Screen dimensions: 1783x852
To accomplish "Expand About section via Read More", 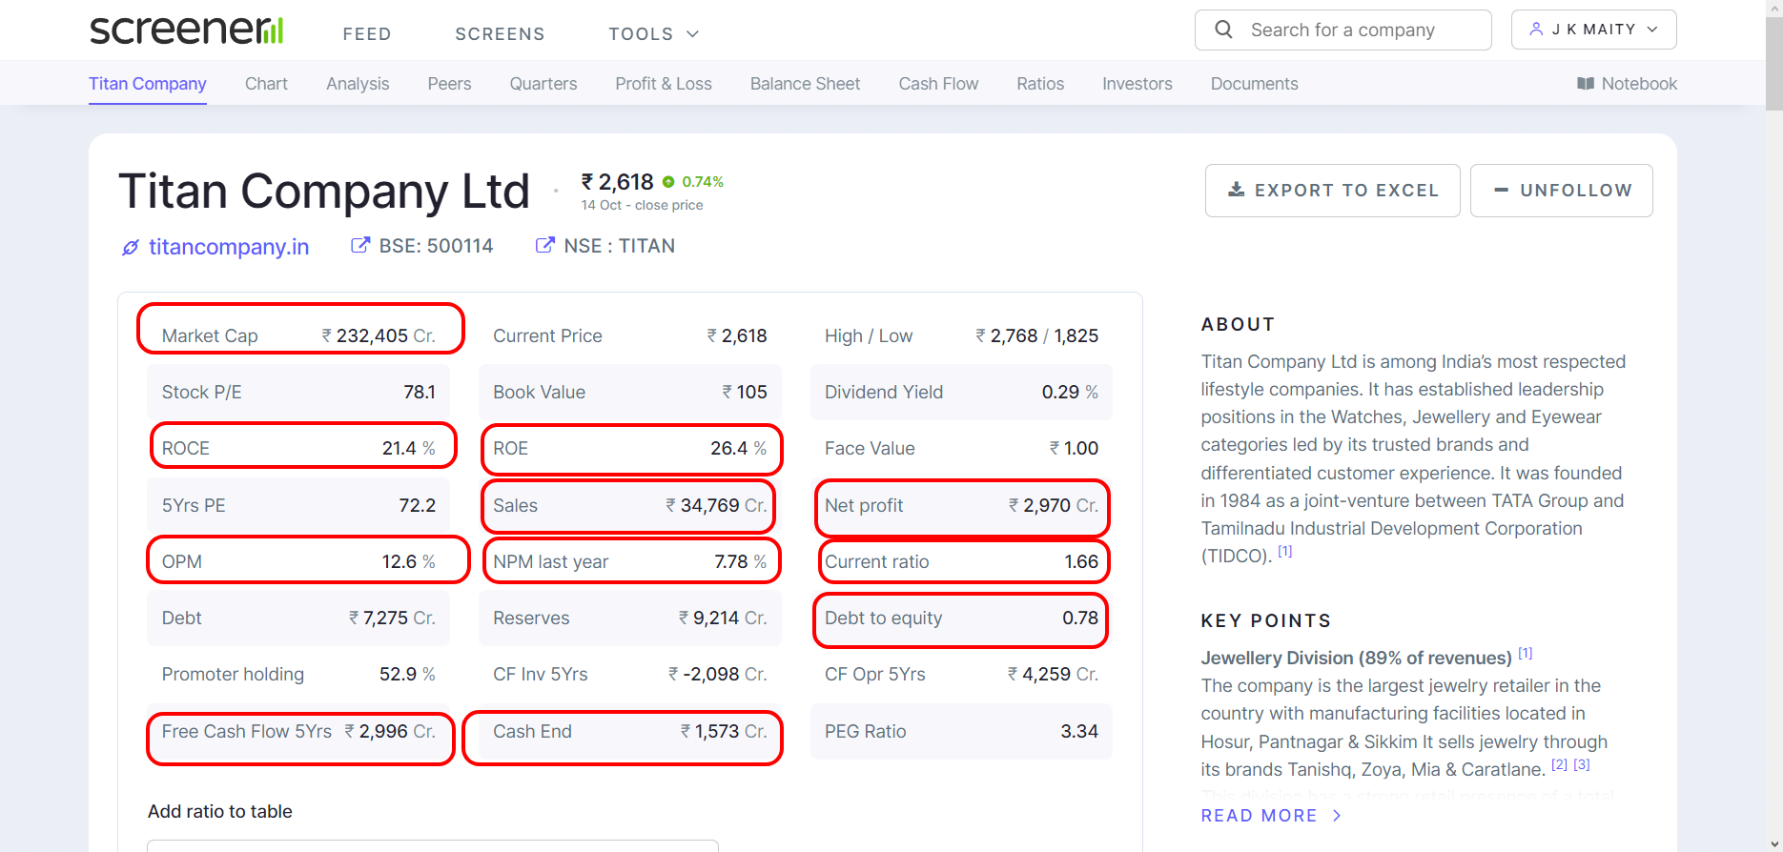I will click(1271, 816).
